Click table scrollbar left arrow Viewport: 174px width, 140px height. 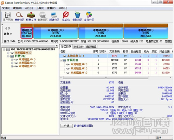[61, 78]
